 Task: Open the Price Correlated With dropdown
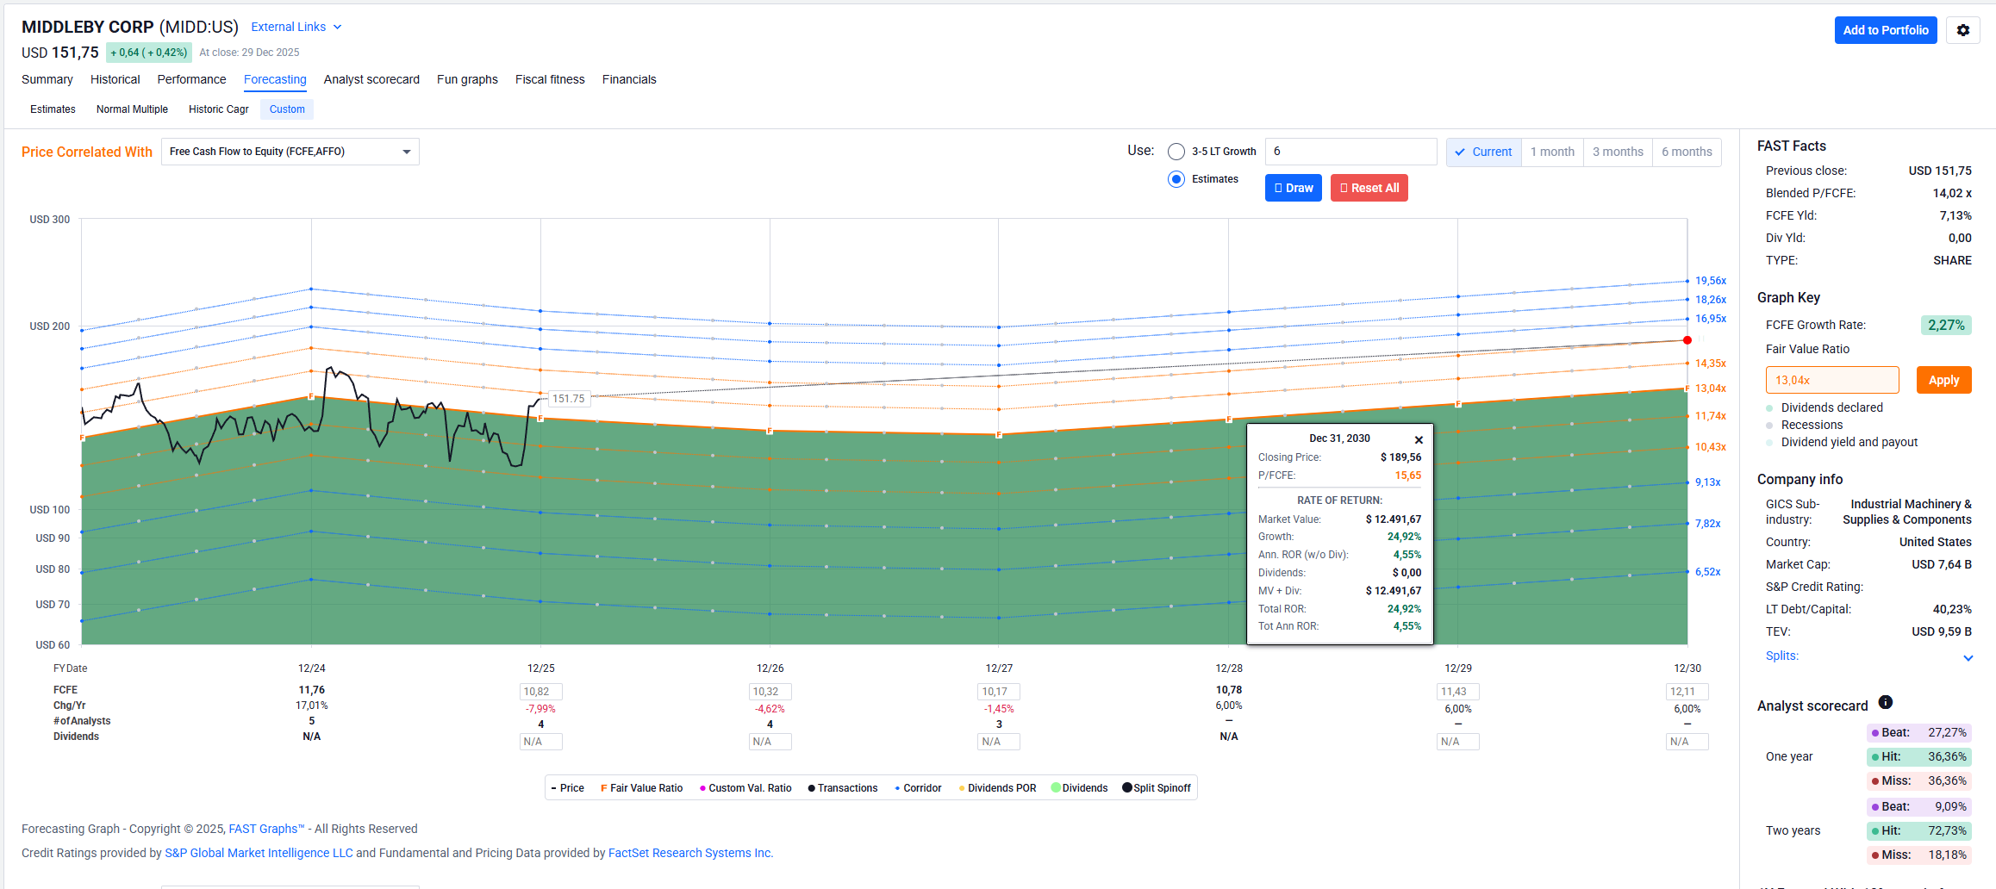[x=290, y=152]
